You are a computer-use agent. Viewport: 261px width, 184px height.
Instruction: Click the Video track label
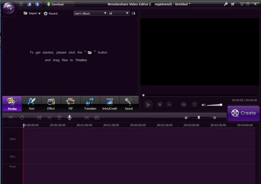click(12, 139)
